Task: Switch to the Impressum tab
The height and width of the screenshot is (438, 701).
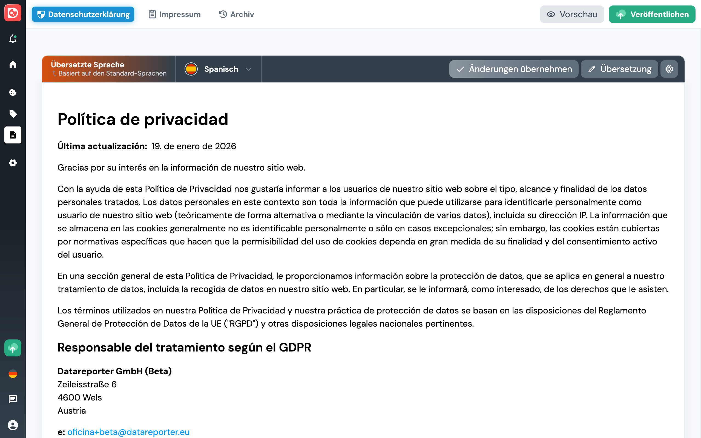Action: click(x=174, y=14)
